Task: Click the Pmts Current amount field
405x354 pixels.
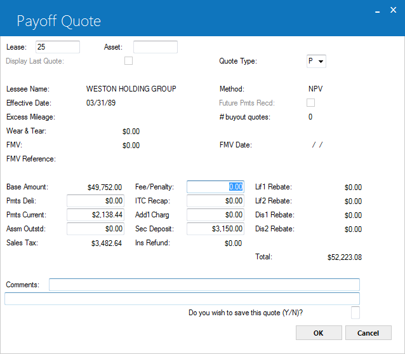Action: pos(96,215)
